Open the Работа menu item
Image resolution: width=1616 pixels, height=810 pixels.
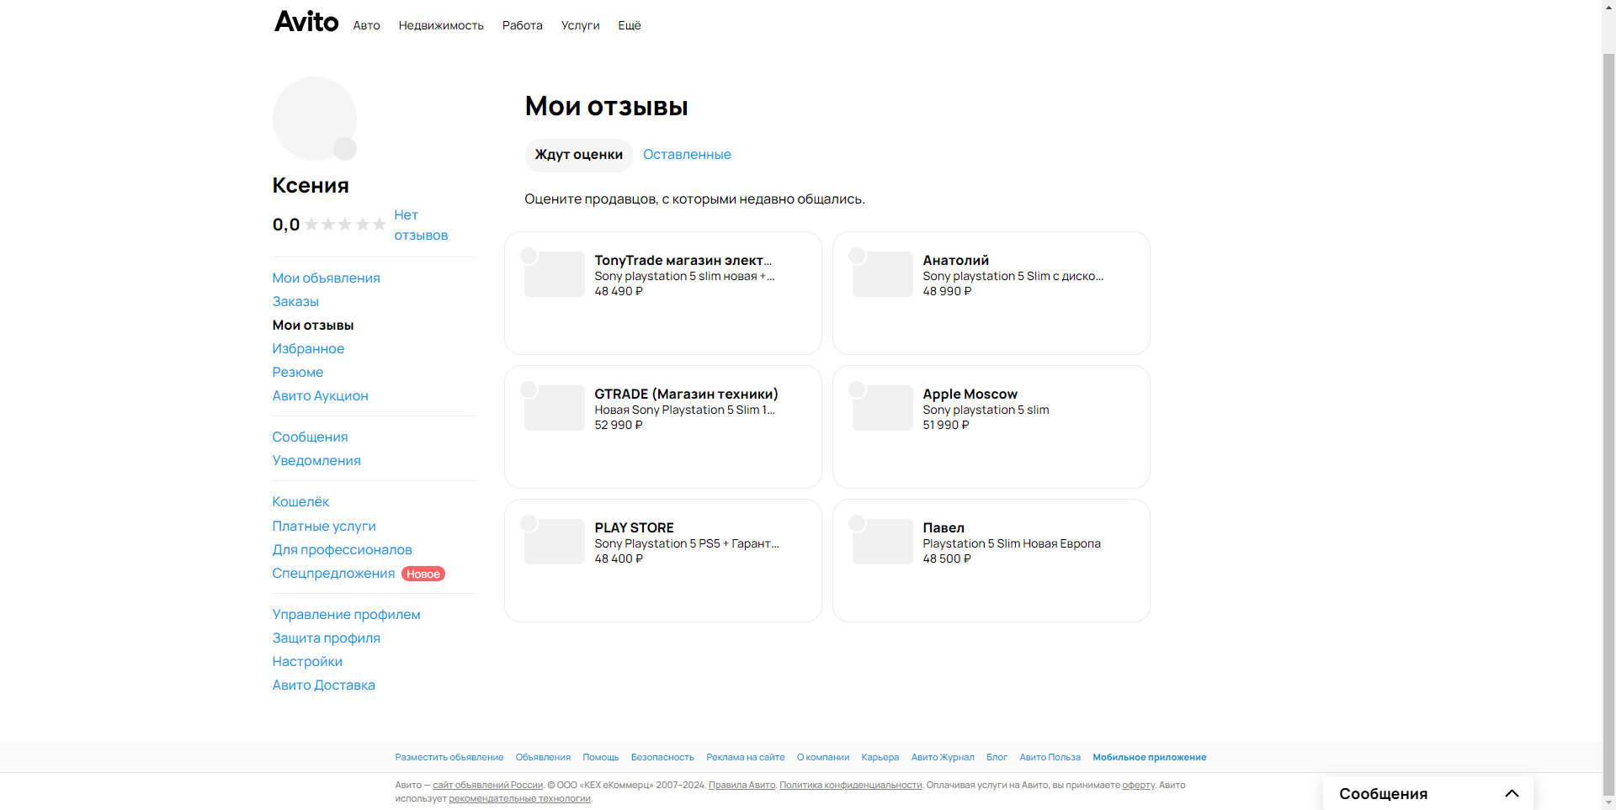[523, 25]
